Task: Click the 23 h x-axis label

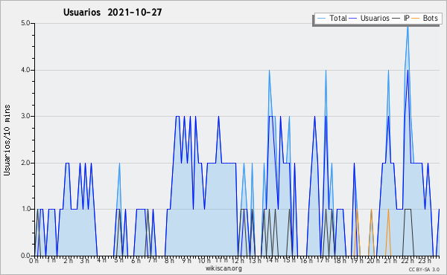Action: click(x=425, y=261)
